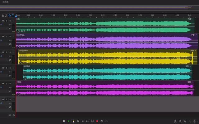The image size is (199, 124).
Task: Toggle the Loop Playback button
Action: [x=102, y=121]
